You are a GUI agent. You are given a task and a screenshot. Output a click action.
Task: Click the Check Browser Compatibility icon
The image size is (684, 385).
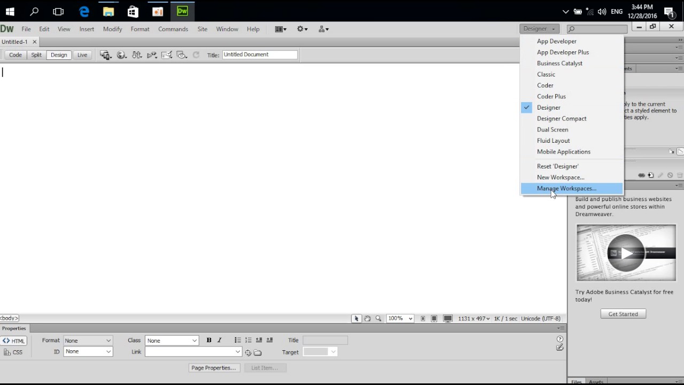(x=167, y=55)
